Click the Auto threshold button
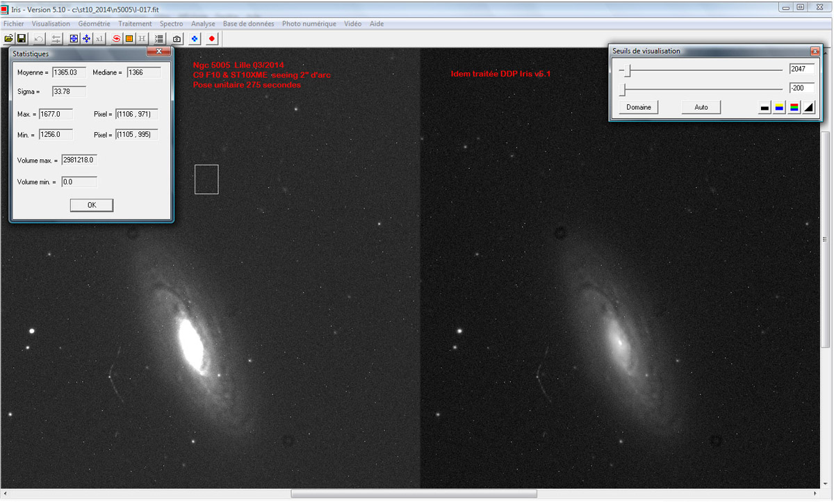 click(701, 107)
